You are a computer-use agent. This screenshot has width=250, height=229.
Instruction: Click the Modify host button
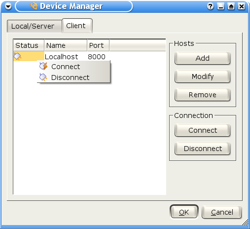(x=202, y=76)
